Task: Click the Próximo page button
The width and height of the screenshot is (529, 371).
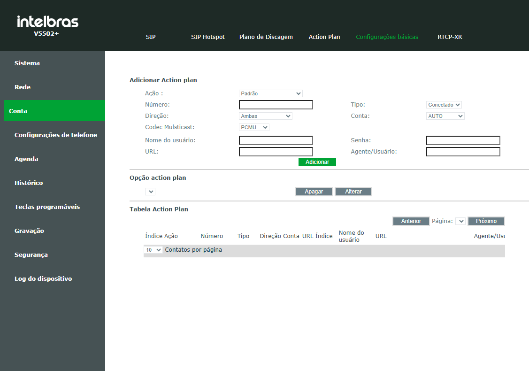Action: [x=486, y=221]
